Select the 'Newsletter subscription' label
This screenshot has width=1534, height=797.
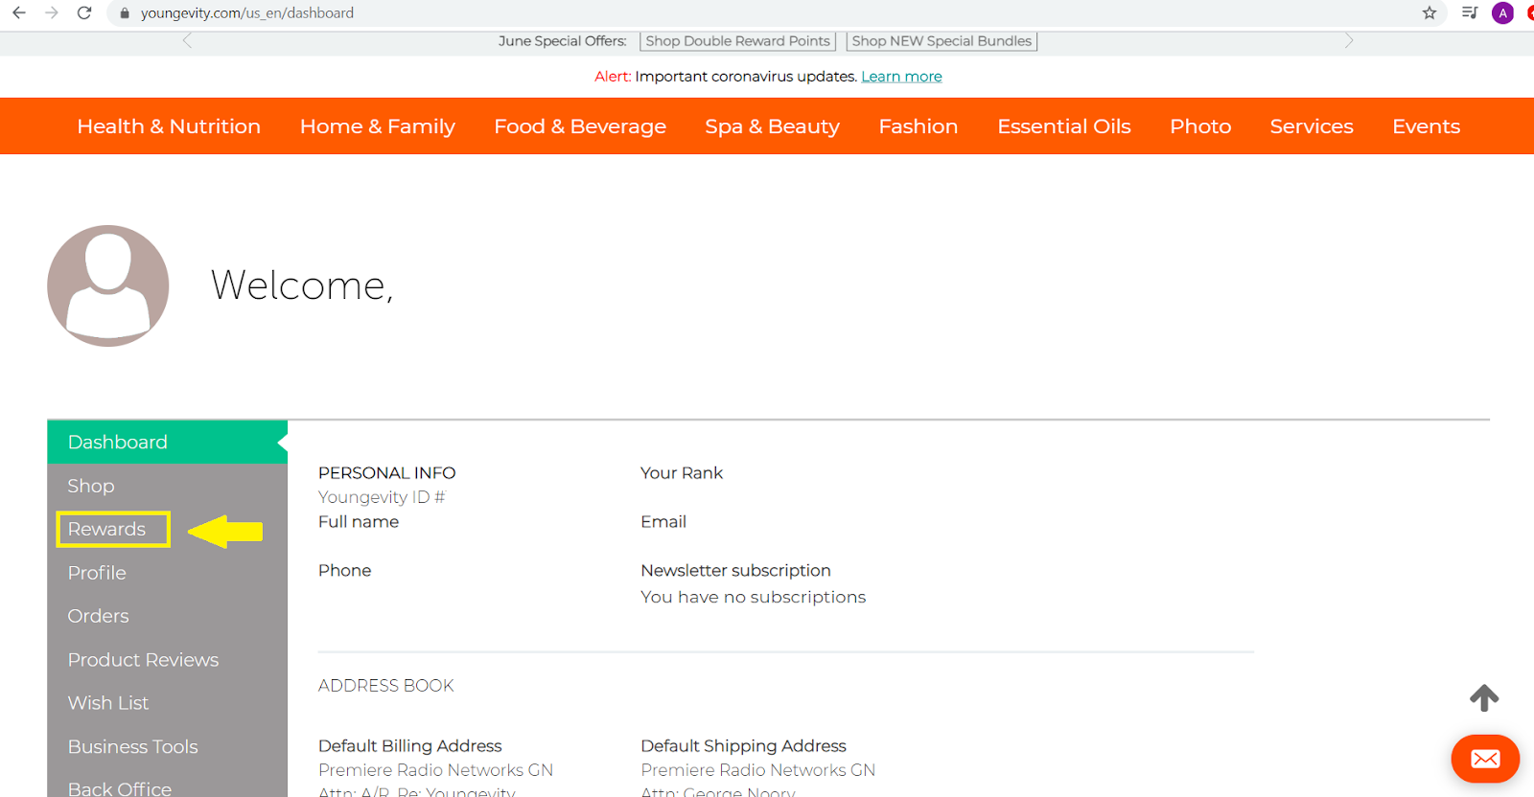pos(735,571)
